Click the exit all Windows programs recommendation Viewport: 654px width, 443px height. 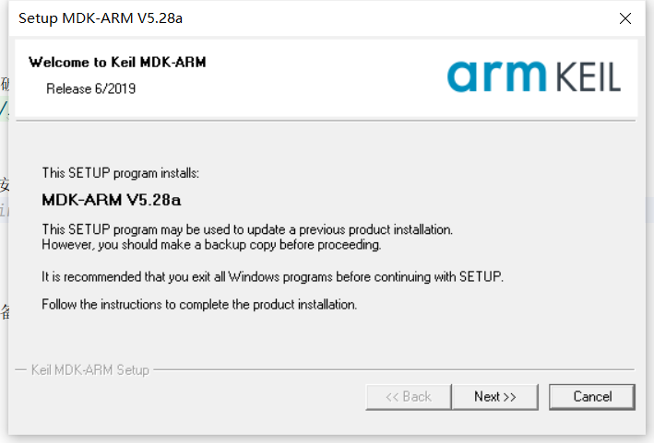273,276
